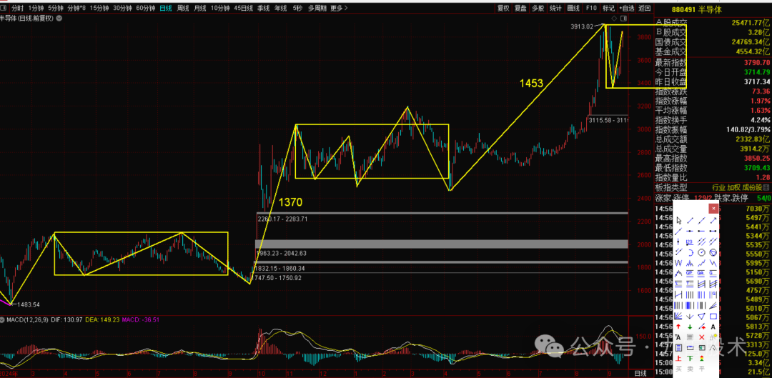Select the GA golden section tool
The image size is (772, 378).
[702, 273]
